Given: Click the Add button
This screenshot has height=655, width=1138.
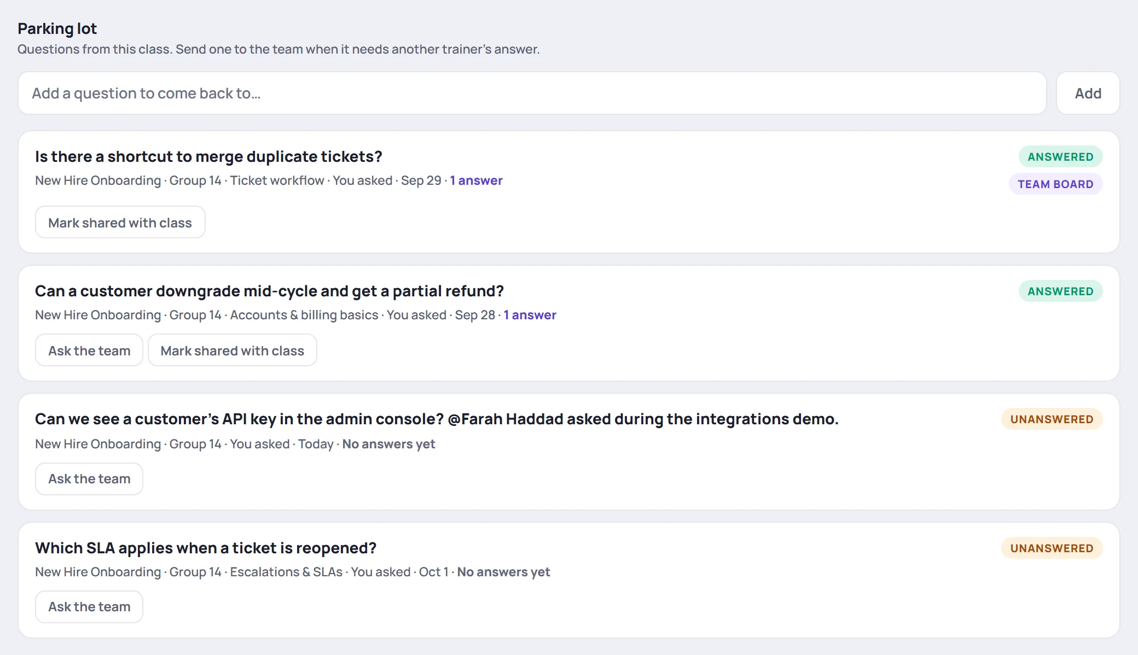Looking at the screenshot, I should (1088, 93).
